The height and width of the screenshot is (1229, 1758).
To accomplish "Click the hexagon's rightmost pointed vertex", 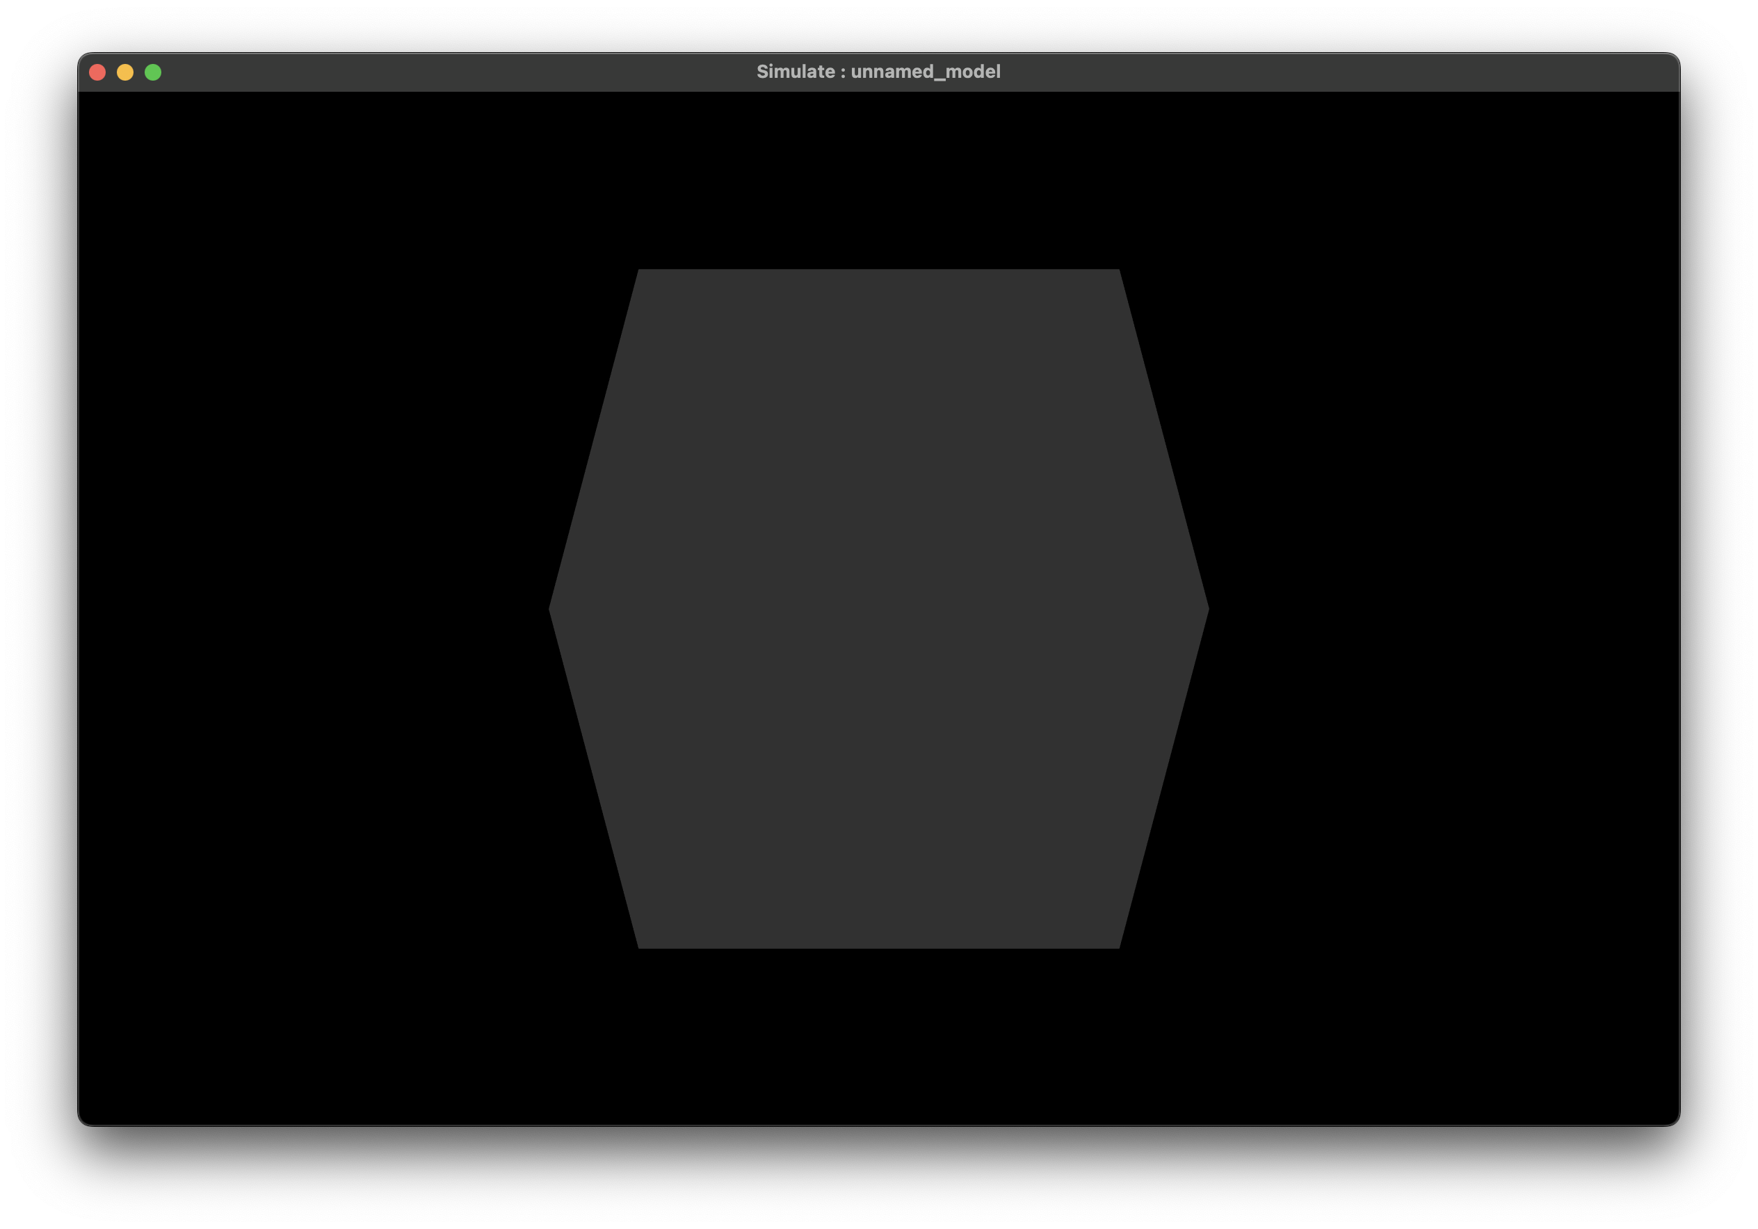I will [1205, 609].
